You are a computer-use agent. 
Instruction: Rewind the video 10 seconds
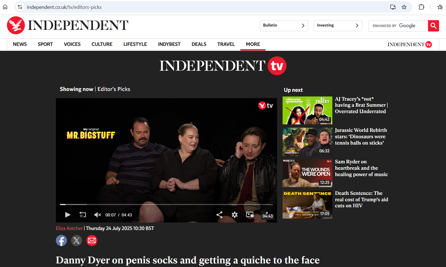click(x=82, y=215)
